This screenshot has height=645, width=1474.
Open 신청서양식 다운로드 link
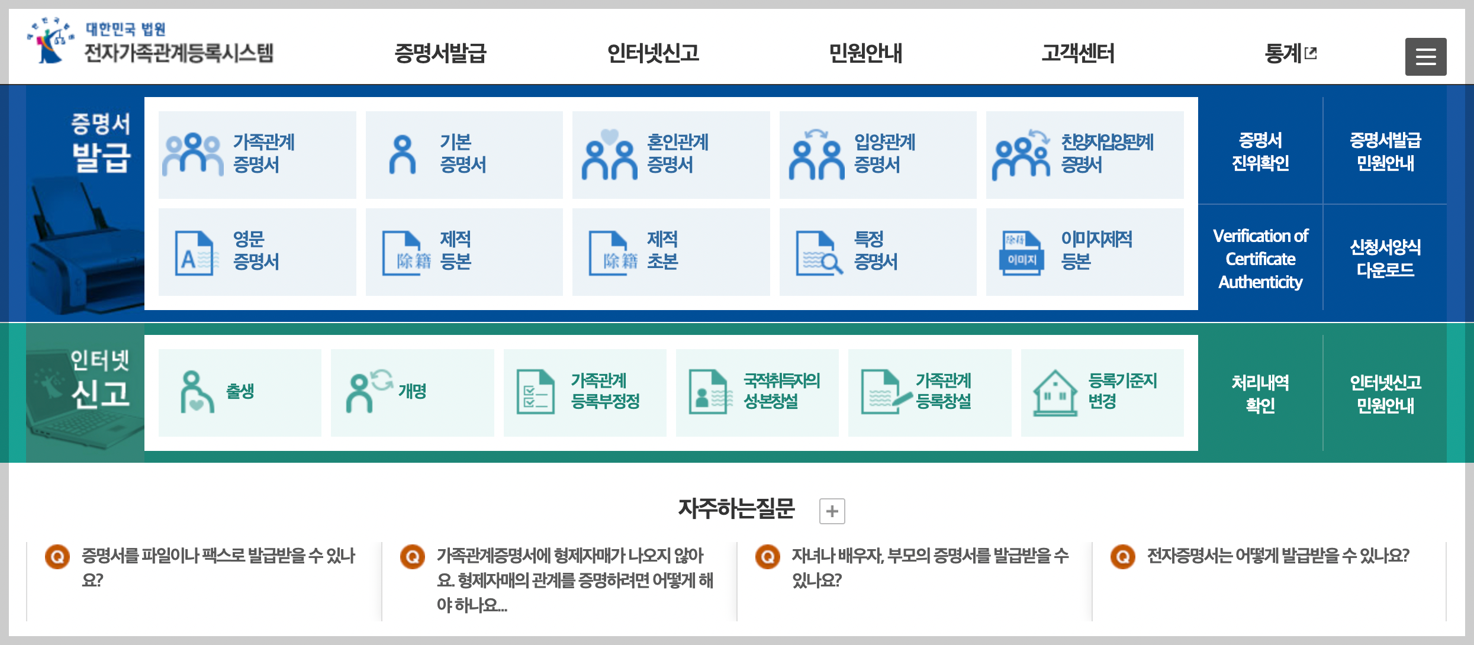point(1385,258)
